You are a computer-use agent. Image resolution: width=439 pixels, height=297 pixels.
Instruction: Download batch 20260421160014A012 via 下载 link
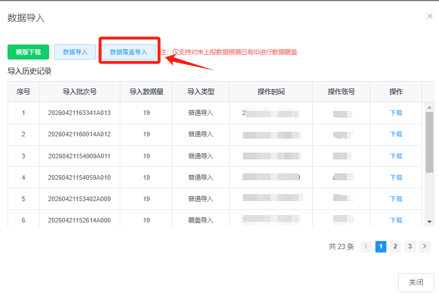point(396,134)
